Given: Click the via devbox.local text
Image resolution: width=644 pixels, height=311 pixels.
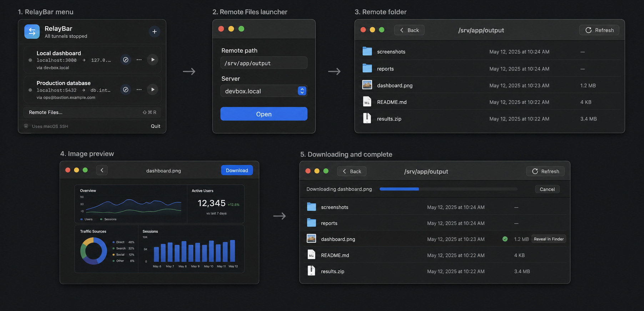Looking at the screenshot, I should pos(53,67).
